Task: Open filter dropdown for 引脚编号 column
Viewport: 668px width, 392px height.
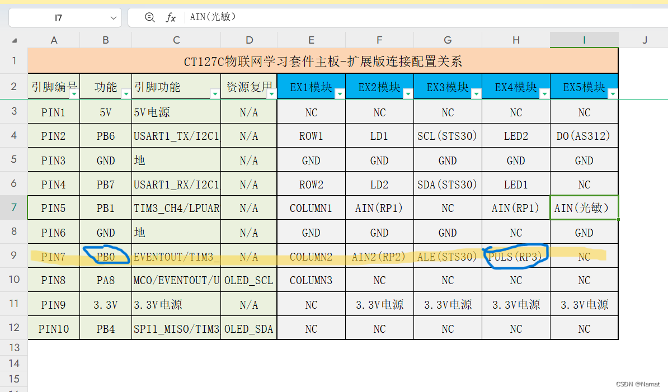Action: pos(74,94)
